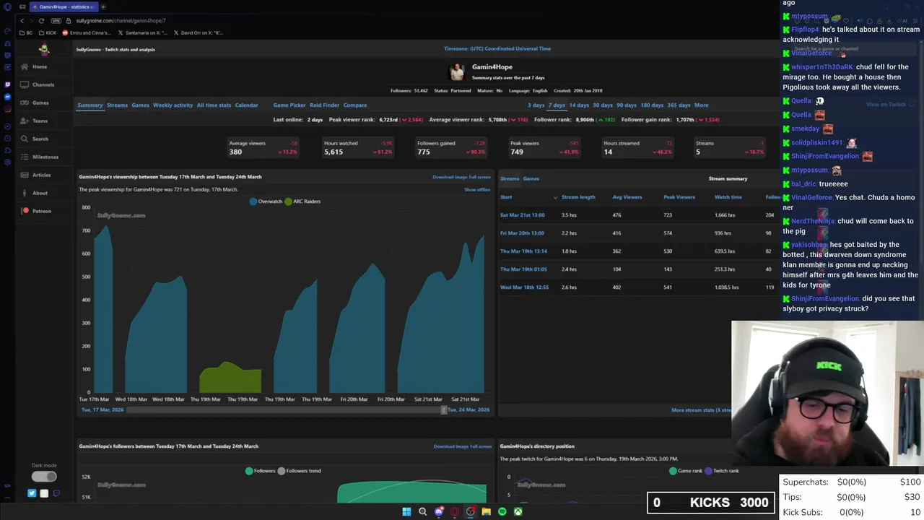Sort the table by Avg Viewers
Screen dimensions: 924x520
tap(627, 197)
